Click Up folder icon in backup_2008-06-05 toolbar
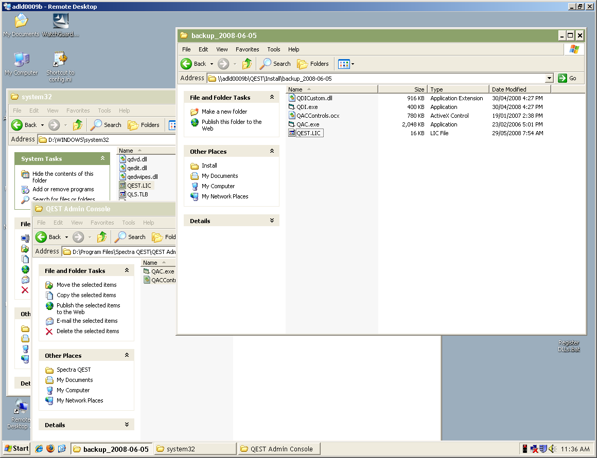This screenshot has height=458, width=597. click(248, 64)
